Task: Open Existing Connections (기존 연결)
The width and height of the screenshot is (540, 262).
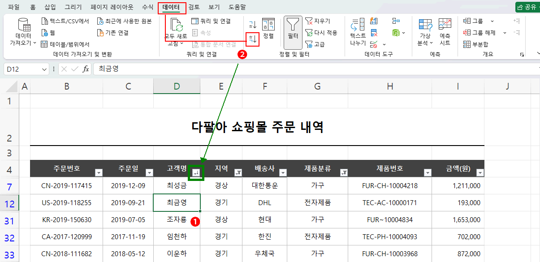Action: tap(113, 33)
